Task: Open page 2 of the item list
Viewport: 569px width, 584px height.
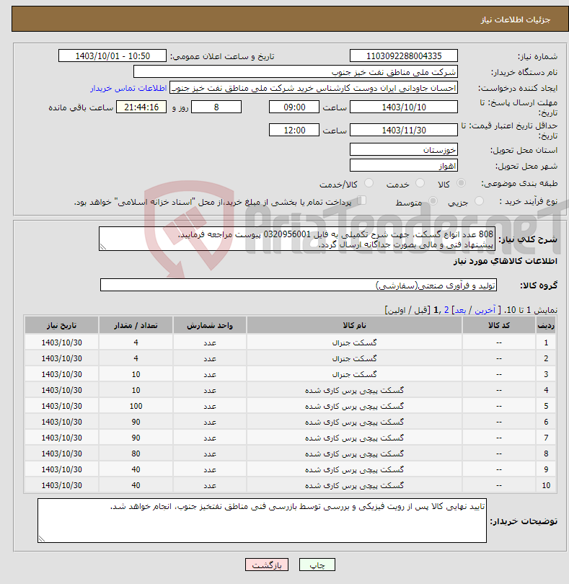Action: pos(446,310)
